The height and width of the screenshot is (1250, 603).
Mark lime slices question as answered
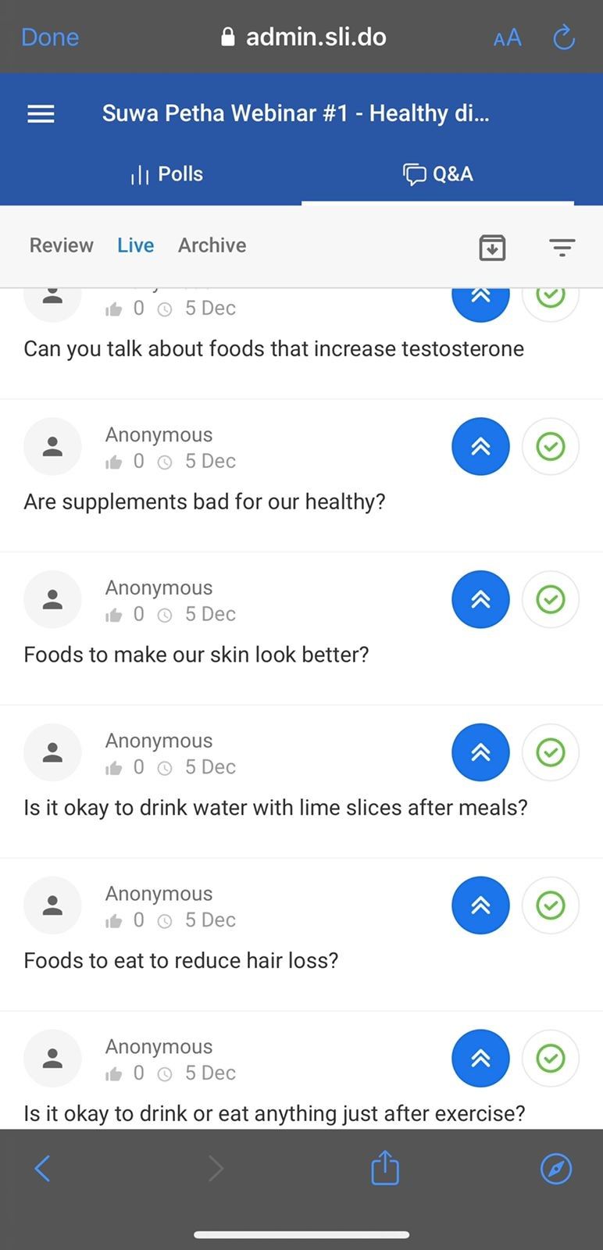tap(551, 752)
